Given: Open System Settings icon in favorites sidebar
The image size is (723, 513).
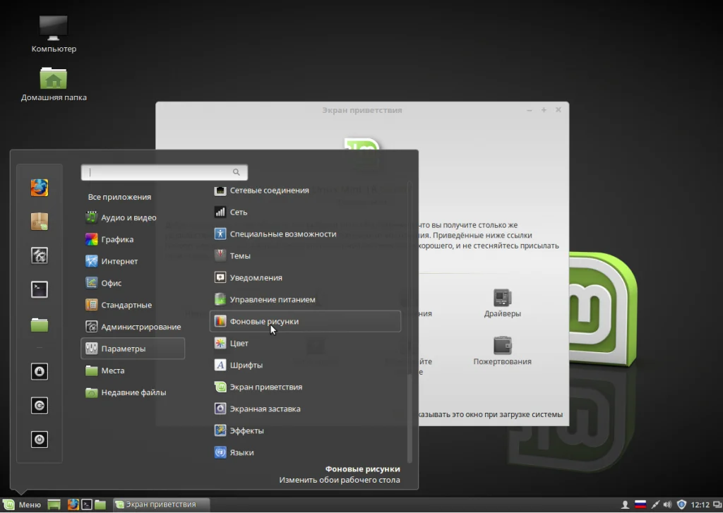Looking at the screenshot, I should 40,255.
